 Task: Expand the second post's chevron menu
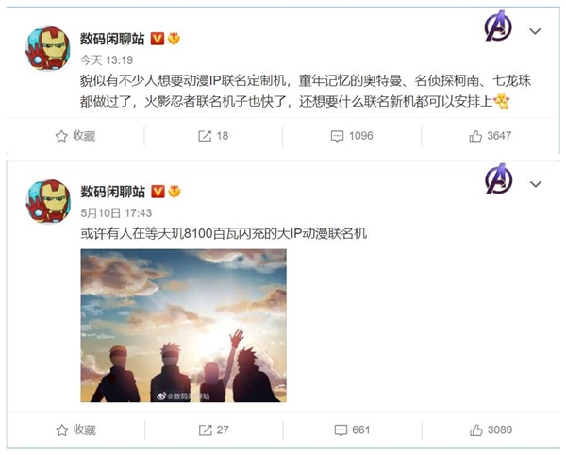[535, 184]
